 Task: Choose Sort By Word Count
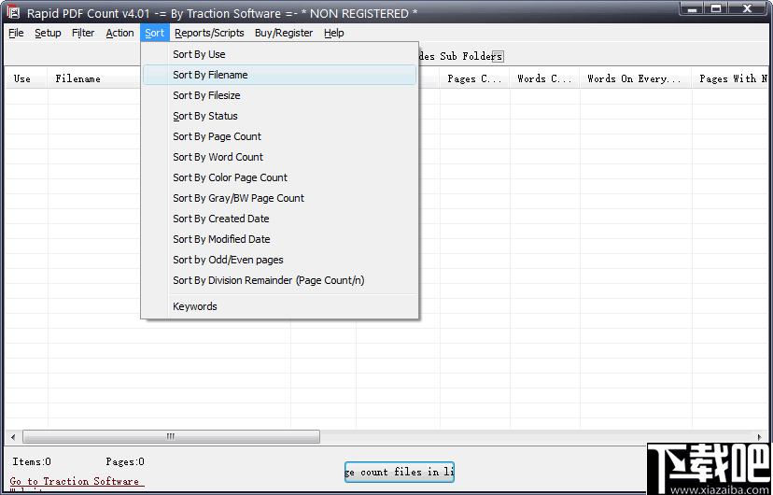pos(279,157)
